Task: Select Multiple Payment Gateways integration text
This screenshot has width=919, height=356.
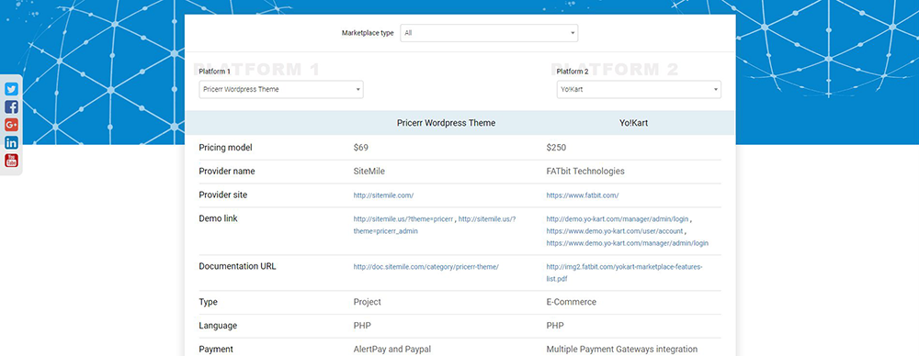Action: pyautogui.click(x=622, y=349)
